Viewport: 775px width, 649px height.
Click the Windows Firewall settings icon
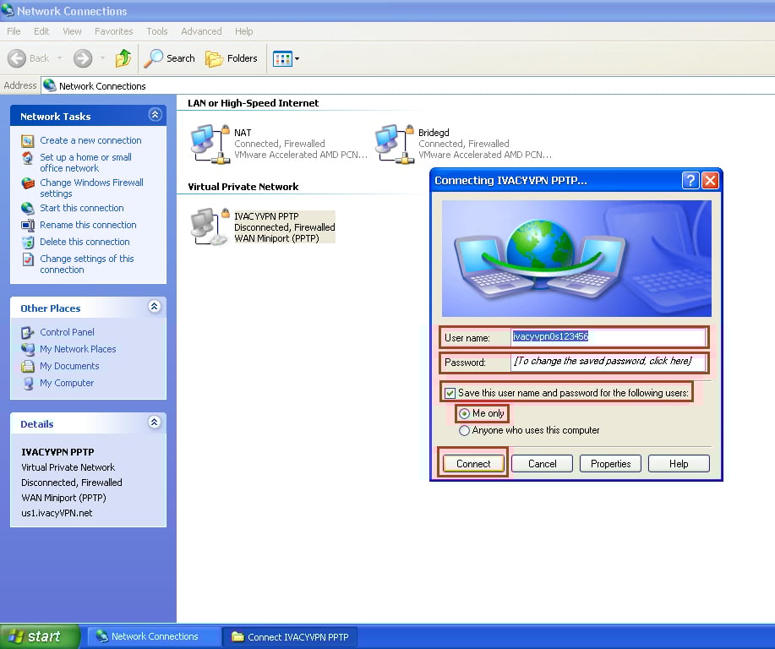tap(28, 183)
